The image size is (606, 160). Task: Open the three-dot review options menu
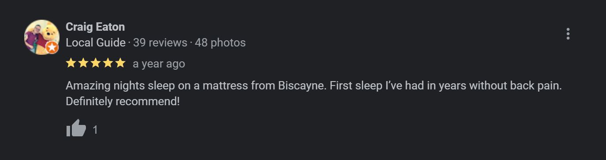(x=568, y=34)
